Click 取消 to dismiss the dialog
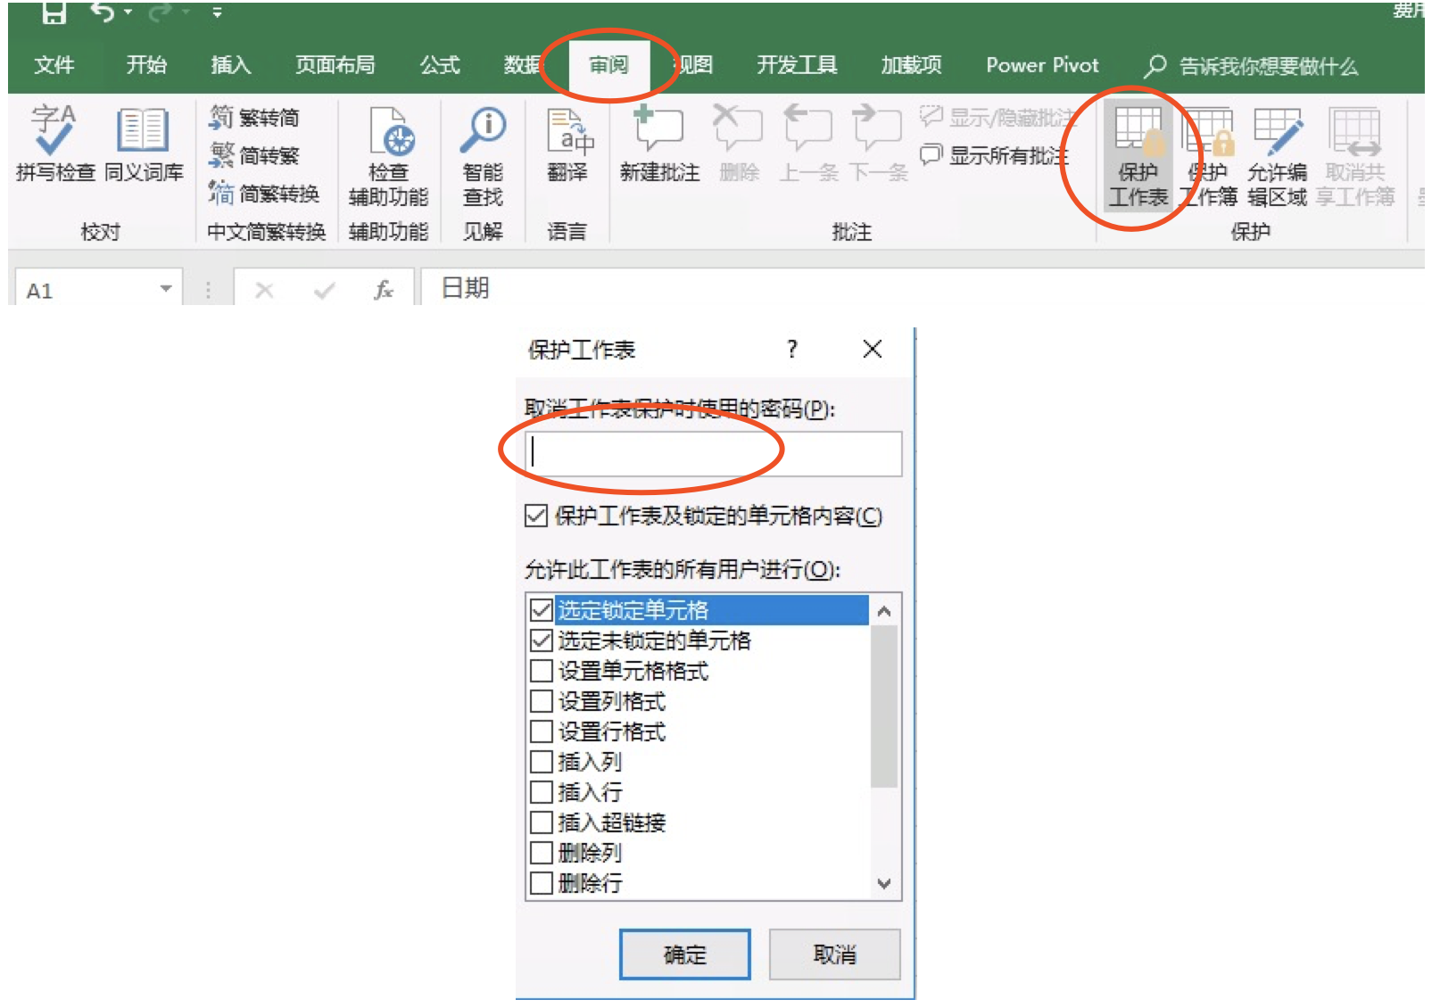Viewport: 1440px width, 1008px height. tap(835, 954)
